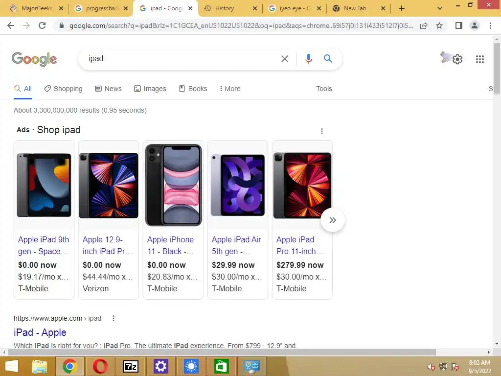
Task: Open options for apple.com result
Action: coord(113,318)
